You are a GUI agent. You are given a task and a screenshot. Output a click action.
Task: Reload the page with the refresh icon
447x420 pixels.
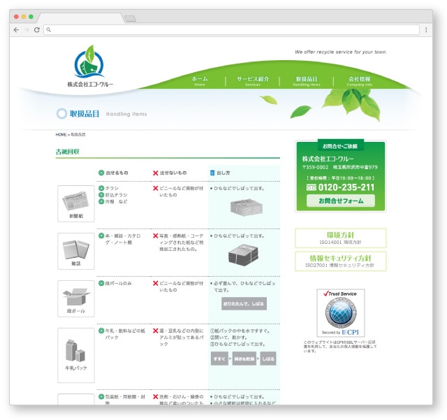coord(37,29)
